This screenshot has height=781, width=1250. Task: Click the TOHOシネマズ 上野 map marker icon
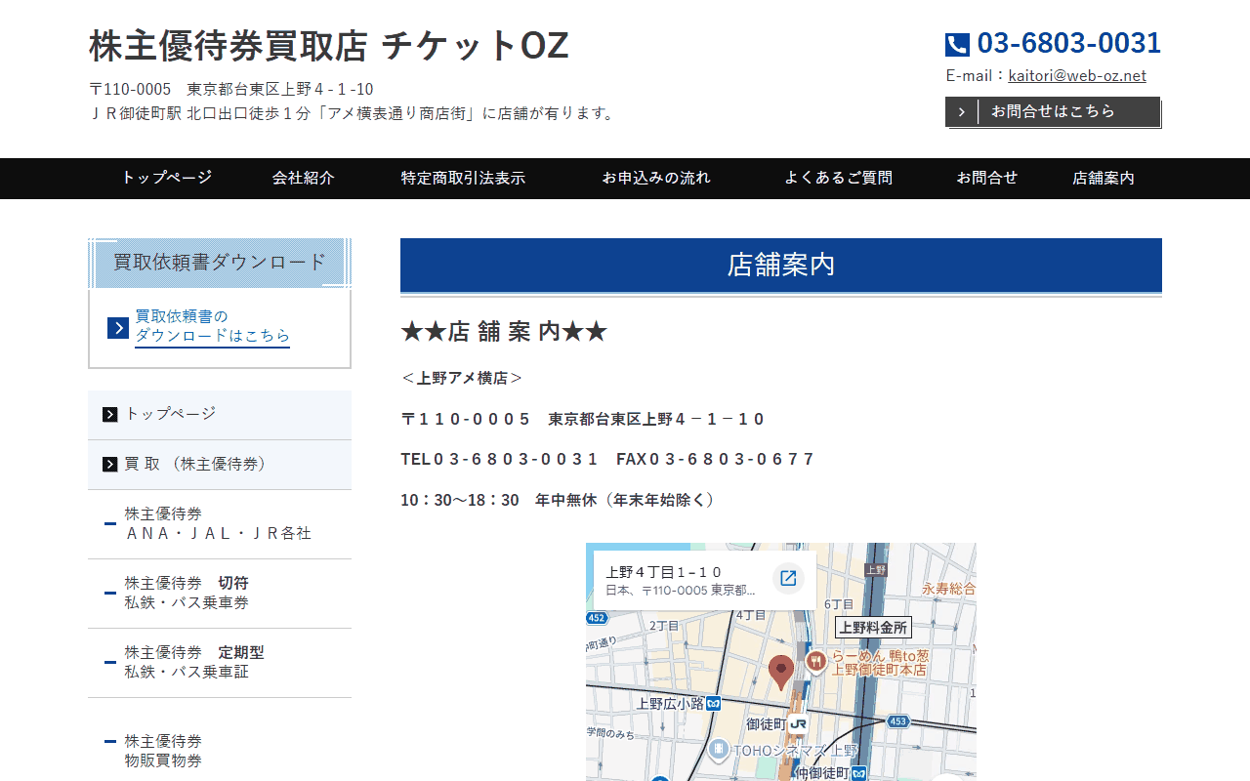click(719, 750)
